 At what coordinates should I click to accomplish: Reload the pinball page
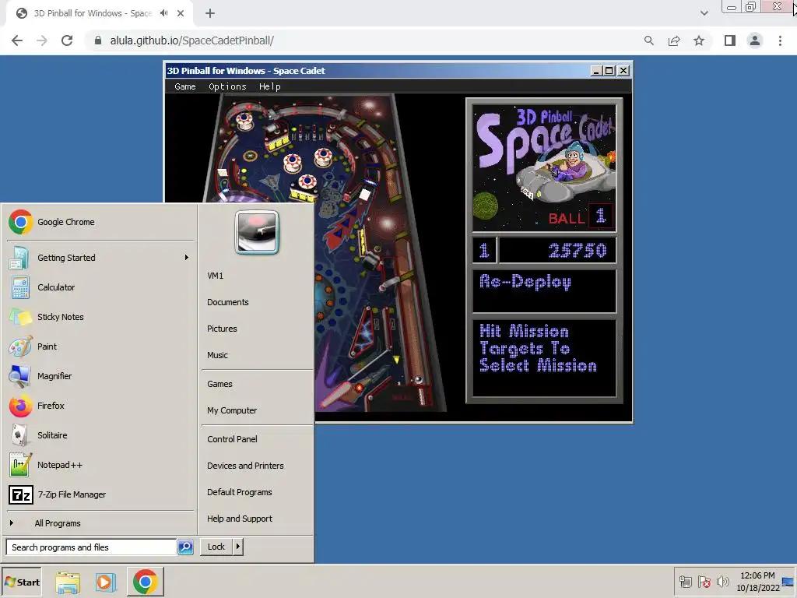tap(67, 40)
